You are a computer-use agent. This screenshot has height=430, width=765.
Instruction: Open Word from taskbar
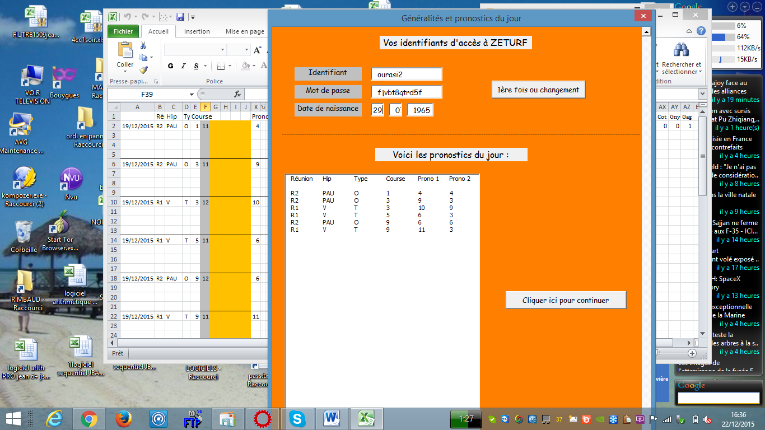click(332, 418)
